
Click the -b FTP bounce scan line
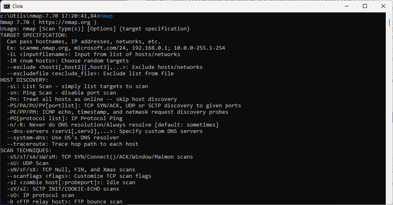[64, 202]
